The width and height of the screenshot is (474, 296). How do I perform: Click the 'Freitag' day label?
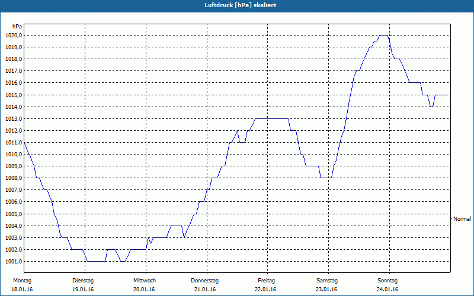tap(266, 281)
